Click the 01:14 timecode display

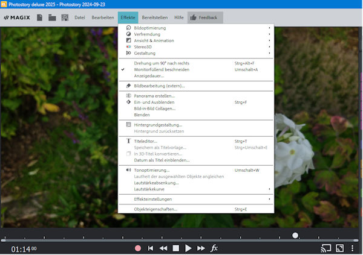click(24, 249)
